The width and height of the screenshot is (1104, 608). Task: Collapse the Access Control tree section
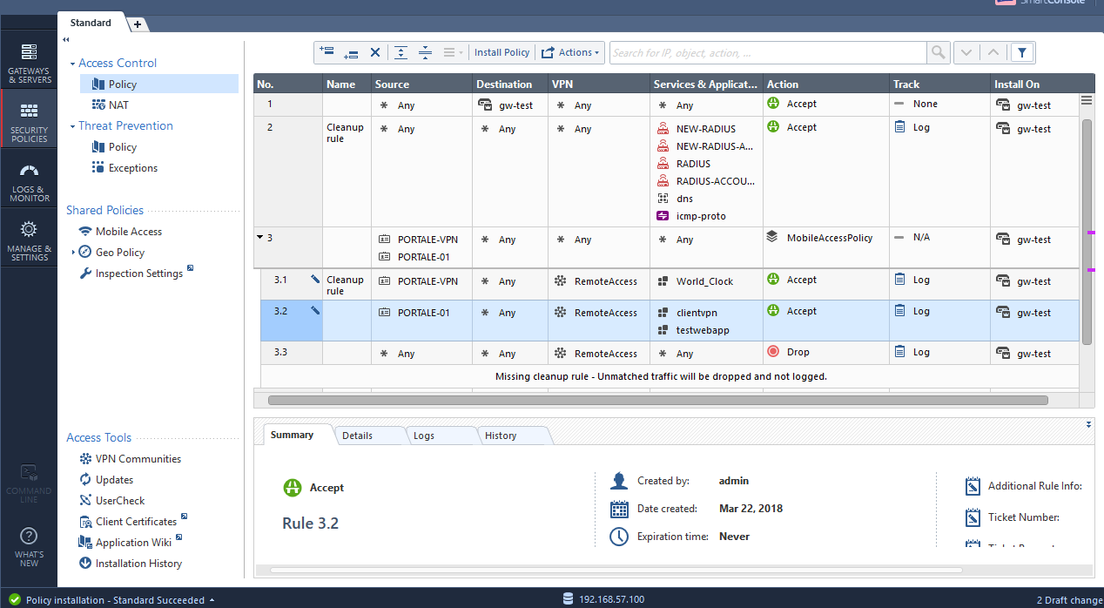pos(73,64)
